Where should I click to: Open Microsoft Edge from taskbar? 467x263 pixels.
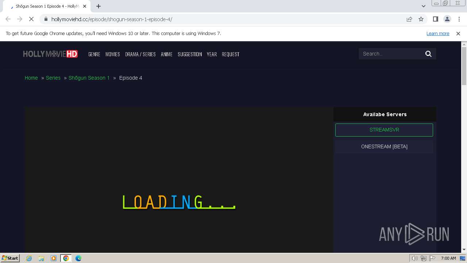(x=78, y=258)
